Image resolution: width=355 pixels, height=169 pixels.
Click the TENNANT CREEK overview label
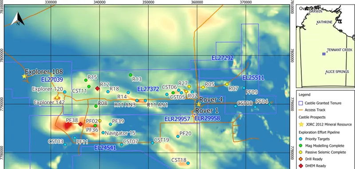point(339,50)
